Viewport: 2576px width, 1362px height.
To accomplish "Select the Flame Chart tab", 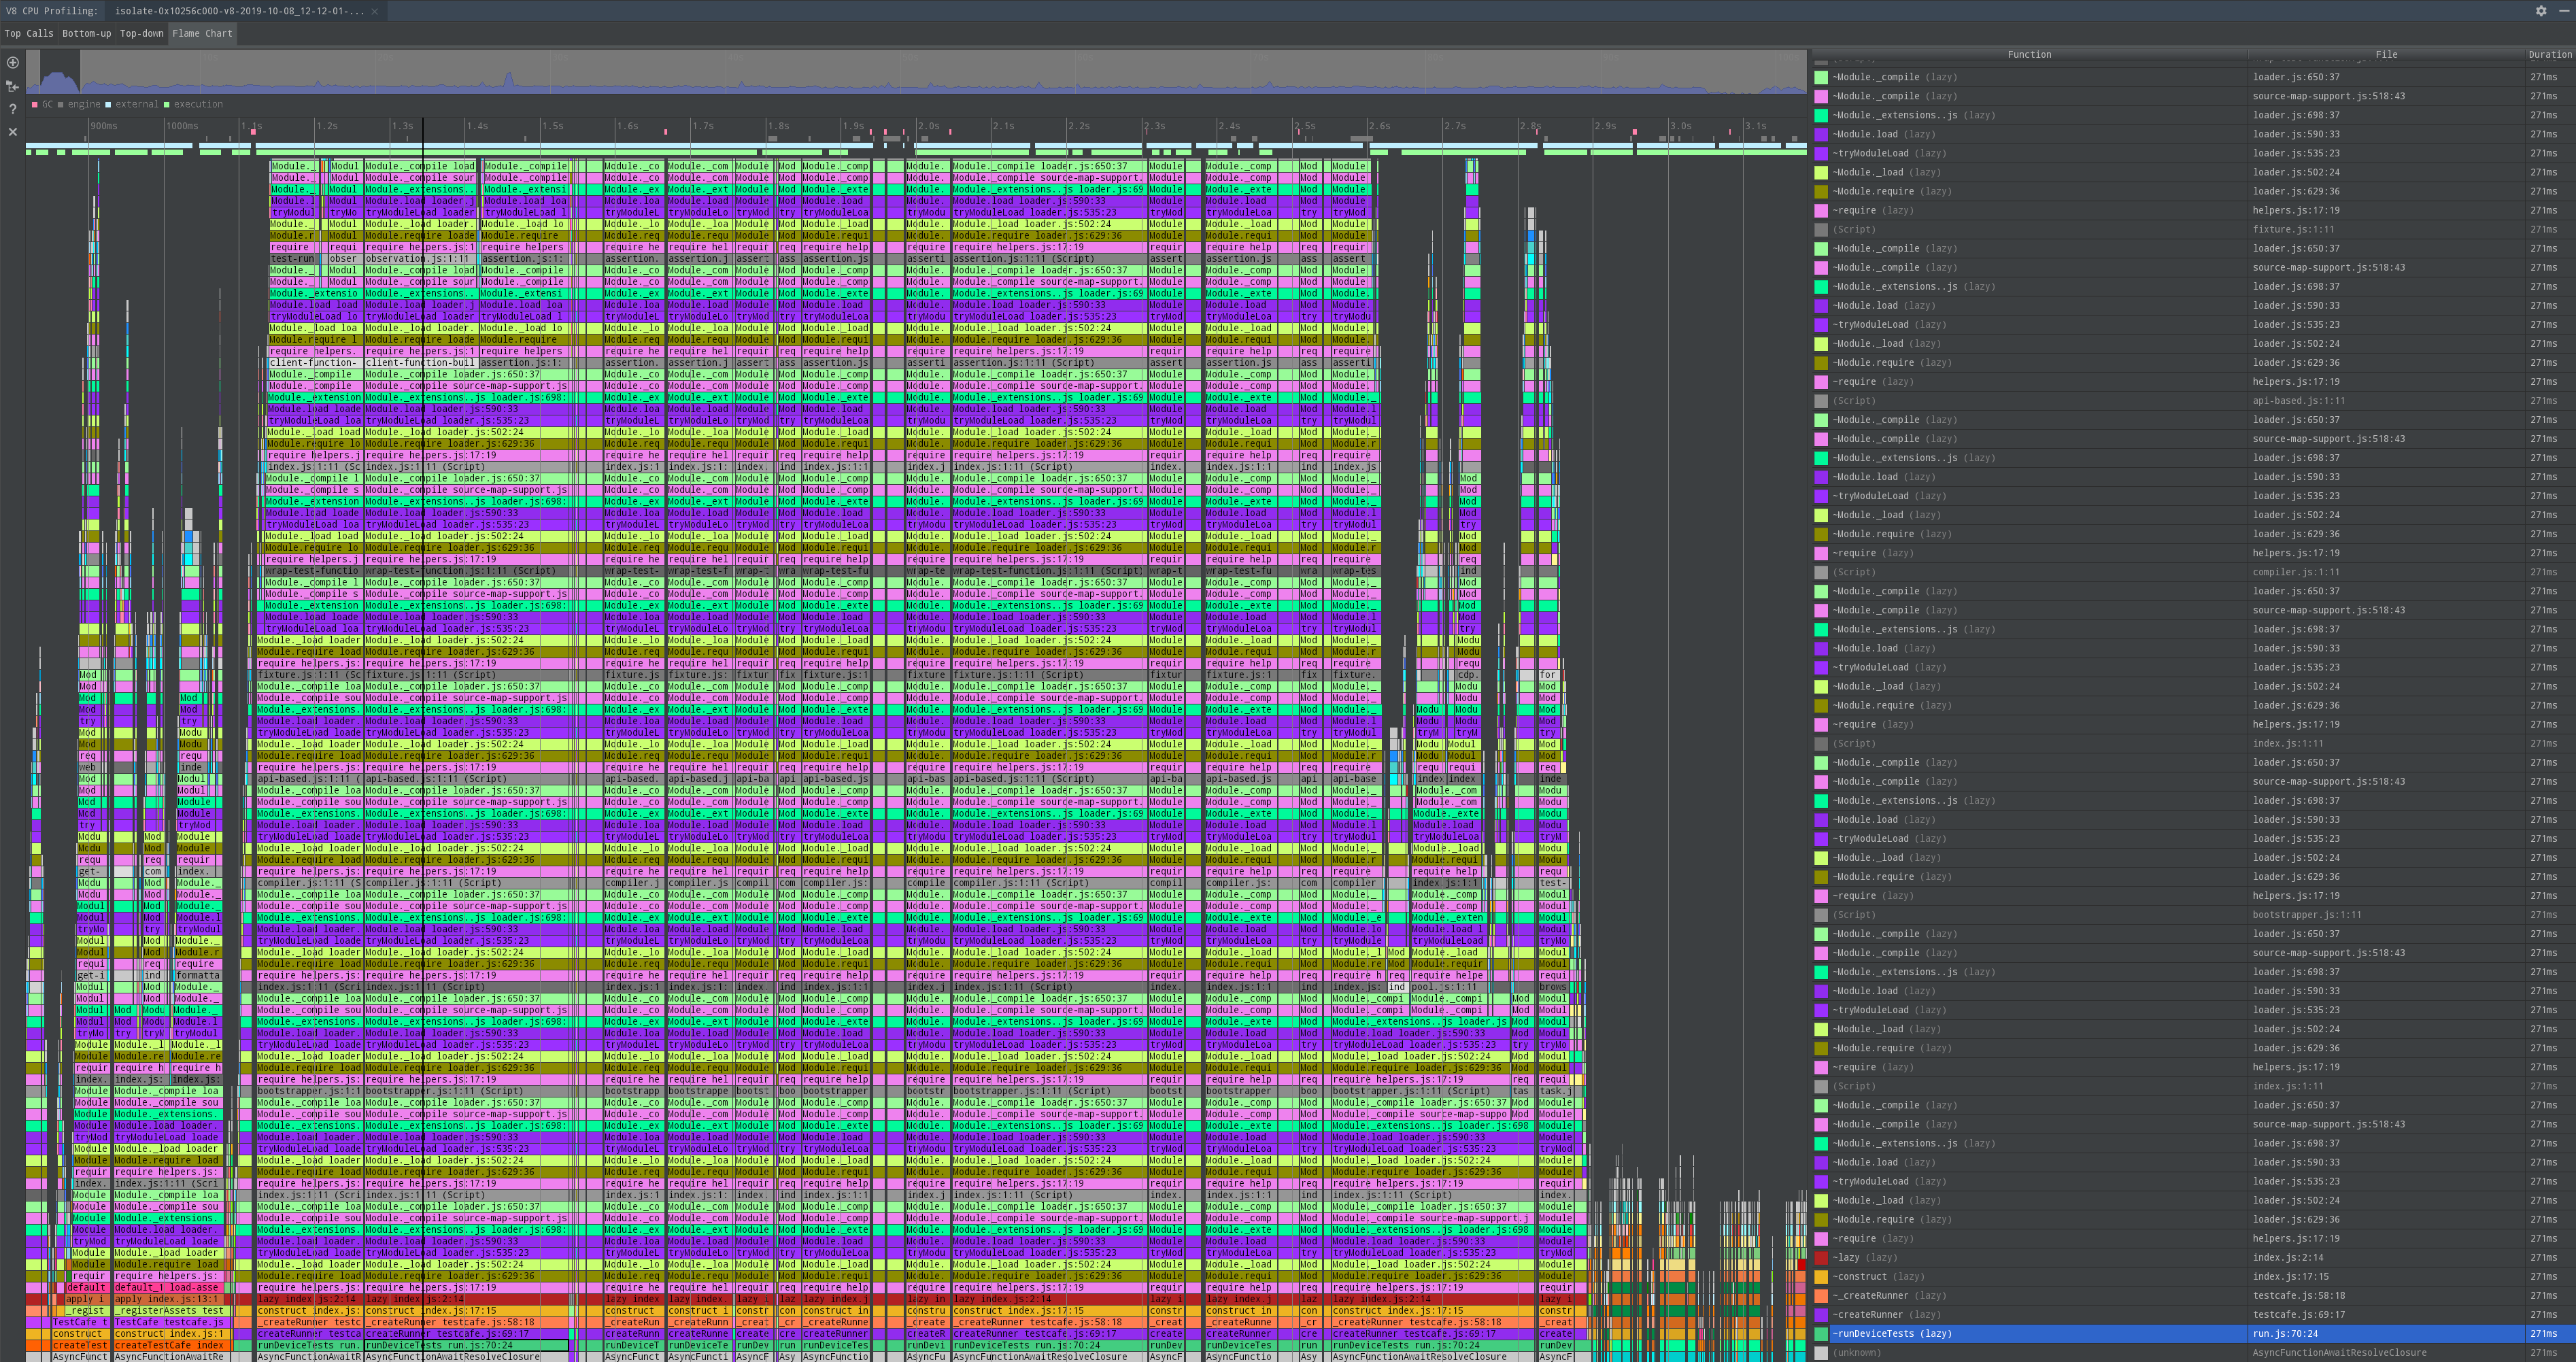I will pos(202,33).
